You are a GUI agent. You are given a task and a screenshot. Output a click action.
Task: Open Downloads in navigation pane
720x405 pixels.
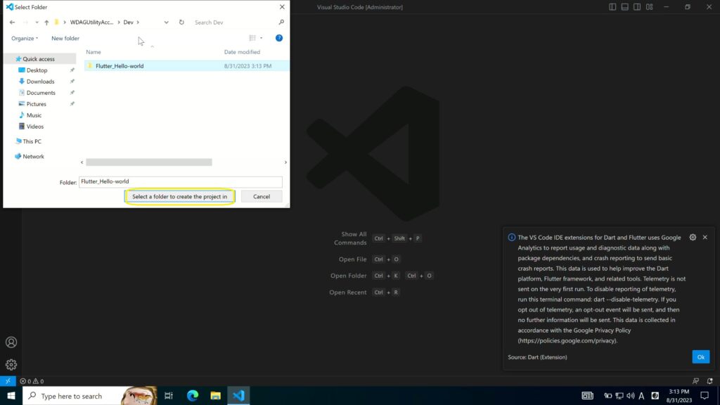pyautogui.click(x=40, y=82)
